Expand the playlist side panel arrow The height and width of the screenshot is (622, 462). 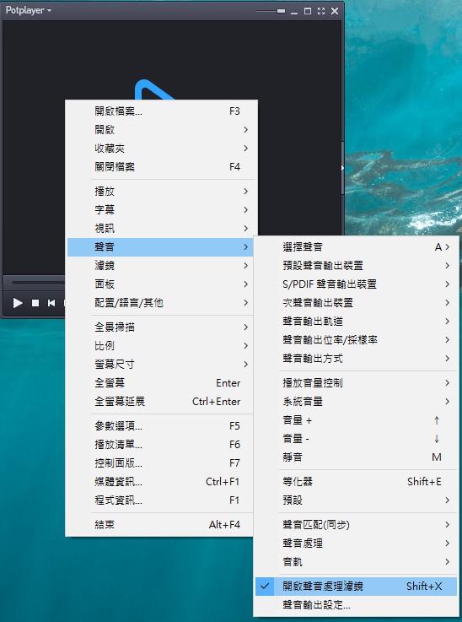point(343,168)
